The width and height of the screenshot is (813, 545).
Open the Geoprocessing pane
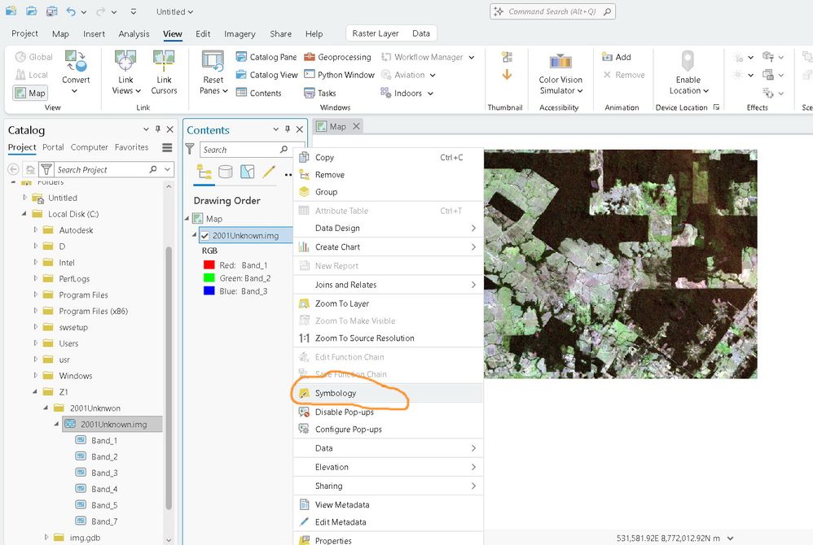(x=337, y=57)
